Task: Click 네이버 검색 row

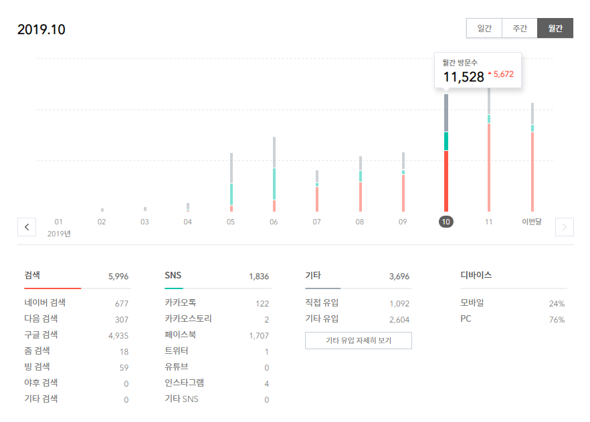Action: [x=76, y=302]
